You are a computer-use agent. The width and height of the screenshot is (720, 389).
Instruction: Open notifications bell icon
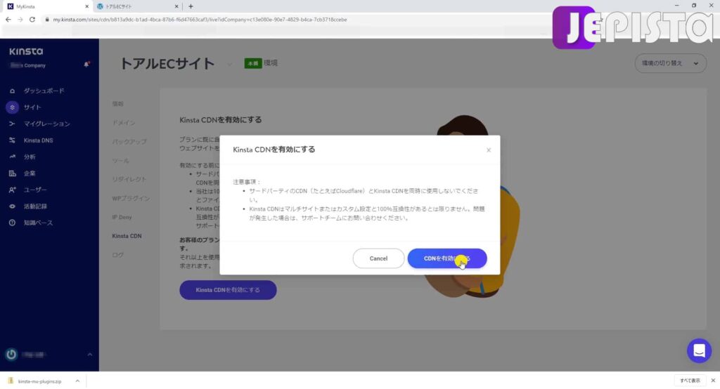pyautogui.click(x=86, y=65)
